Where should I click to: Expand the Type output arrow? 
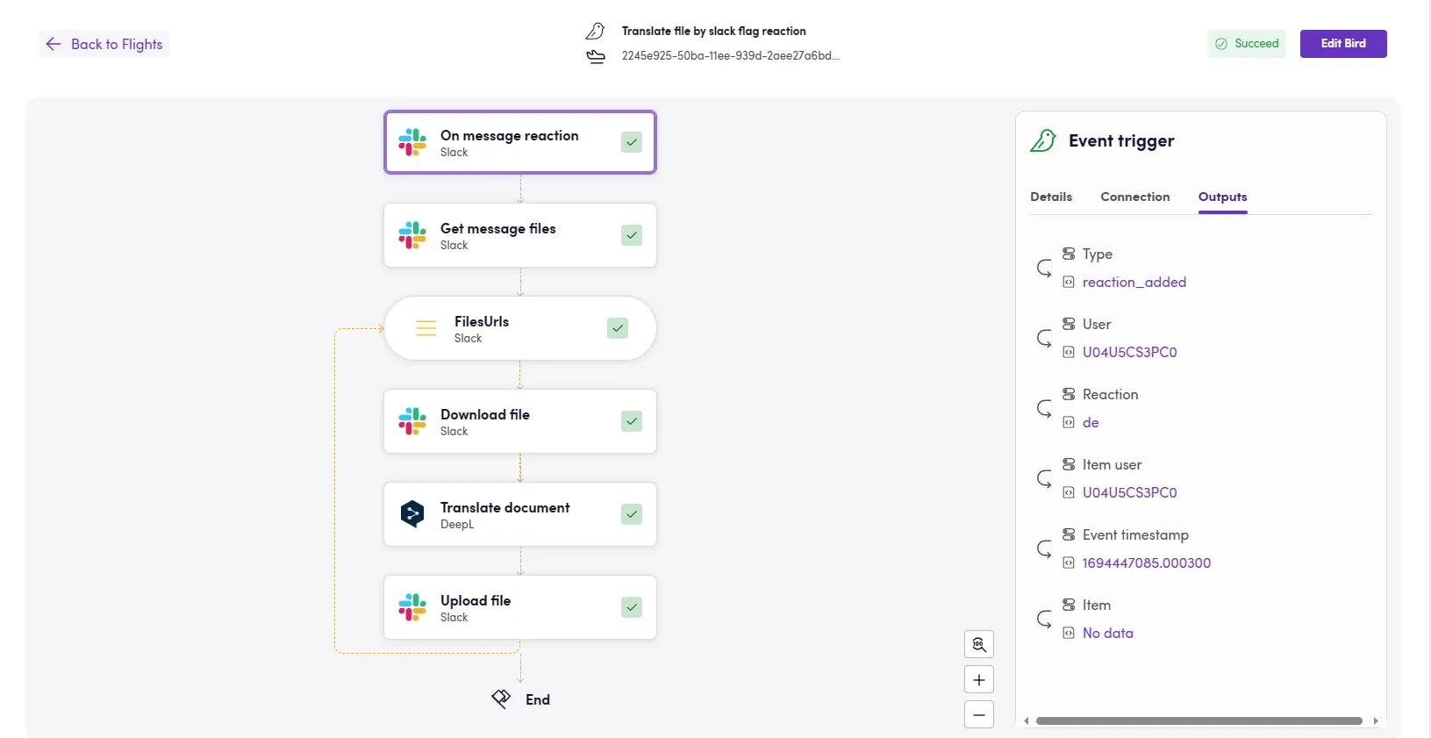tap(1044, 268)
